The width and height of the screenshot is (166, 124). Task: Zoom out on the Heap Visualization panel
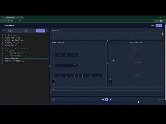coord(110,82)
